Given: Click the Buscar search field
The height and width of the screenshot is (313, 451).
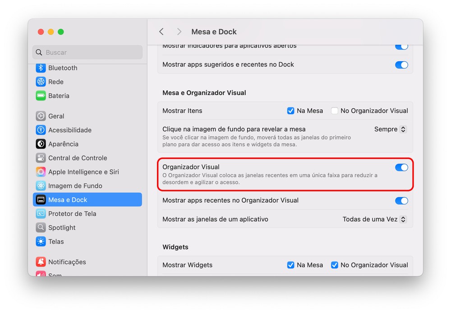Looking at the screenshot, I should pos(87,52).
